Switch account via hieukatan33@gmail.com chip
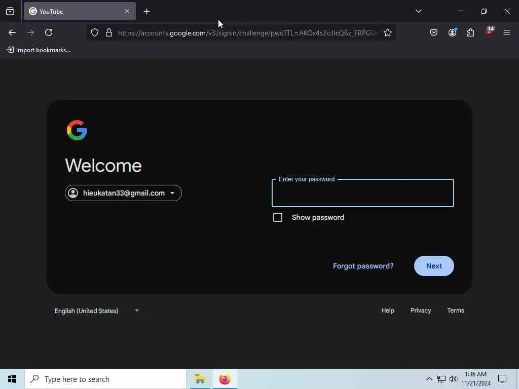The image size is (519, 389). (x=123, y=193)
